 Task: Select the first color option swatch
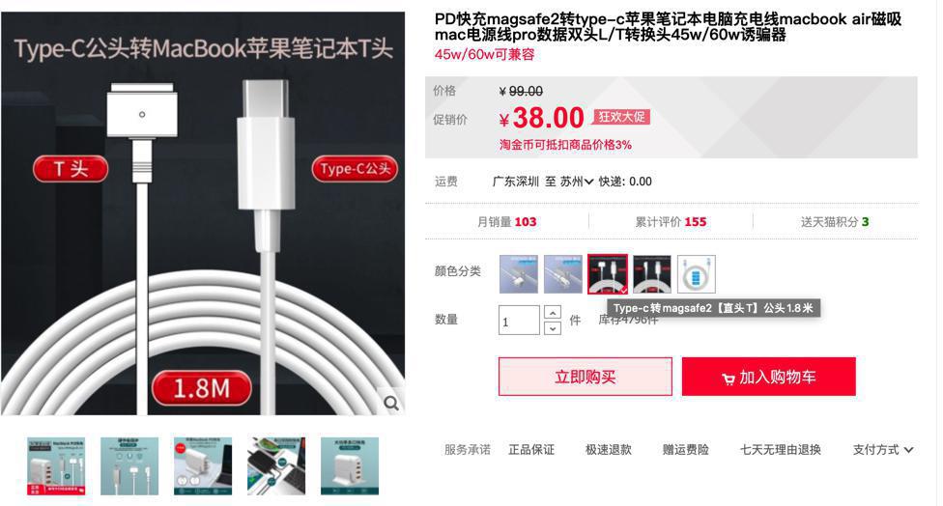pos(519,274)
